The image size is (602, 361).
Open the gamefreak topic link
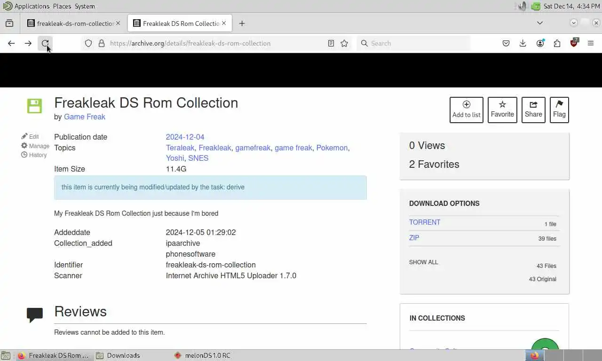(x=253, y=148)
